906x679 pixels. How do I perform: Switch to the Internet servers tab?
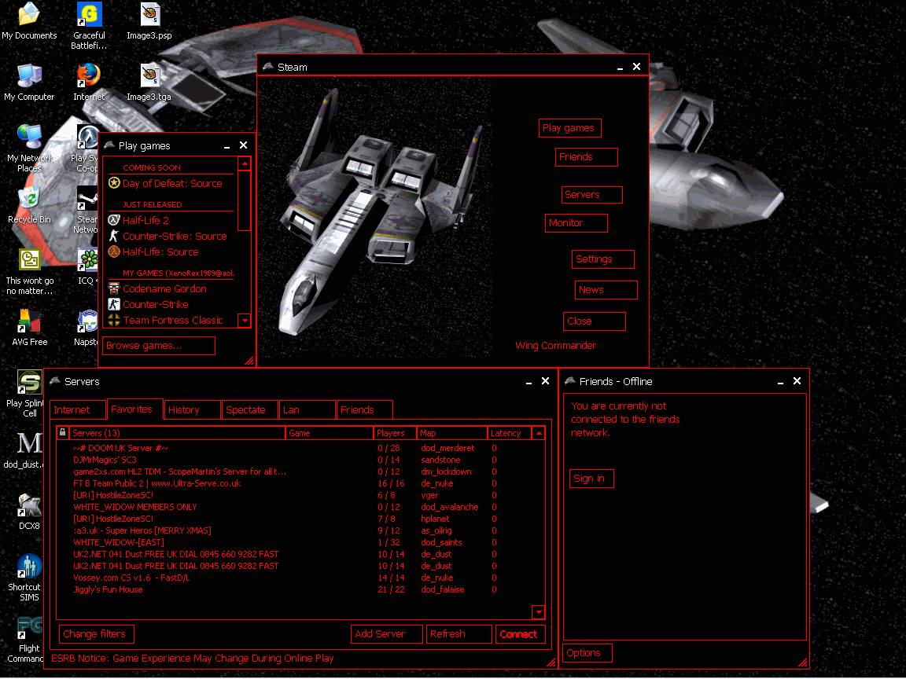pyautogui.click(x=77, y=410)
